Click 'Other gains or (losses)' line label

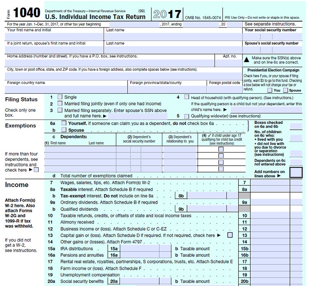(x=83, y=242)
